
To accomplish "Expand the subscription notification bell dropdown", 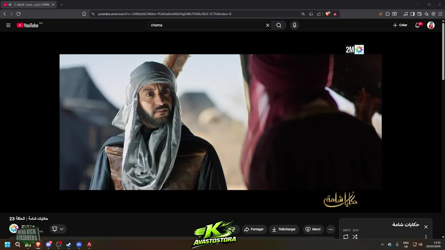I will click(58, 229).
